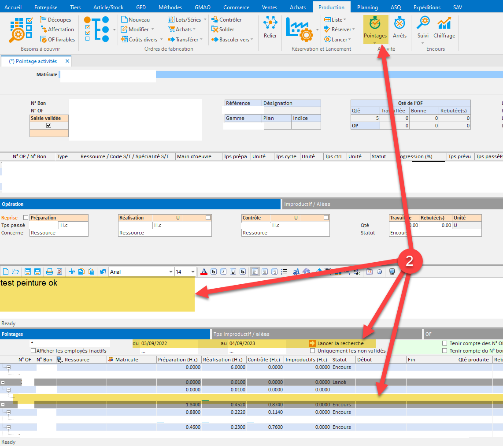Click the open folder icon in editor toolbar

(15, 272)
